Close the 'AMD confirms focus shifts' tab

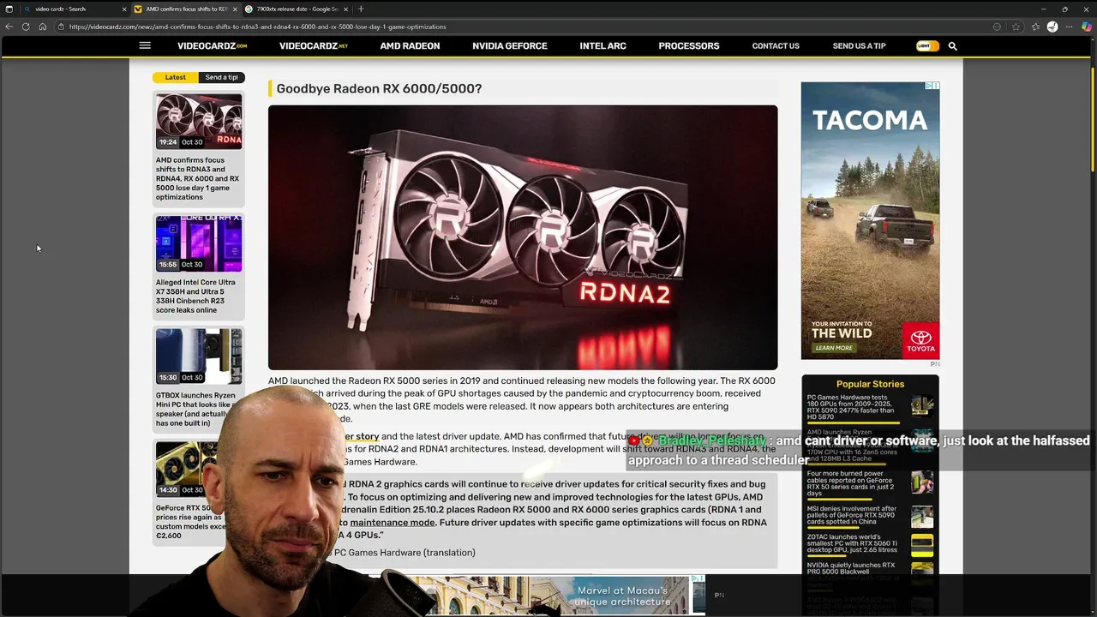coord(235,9)
